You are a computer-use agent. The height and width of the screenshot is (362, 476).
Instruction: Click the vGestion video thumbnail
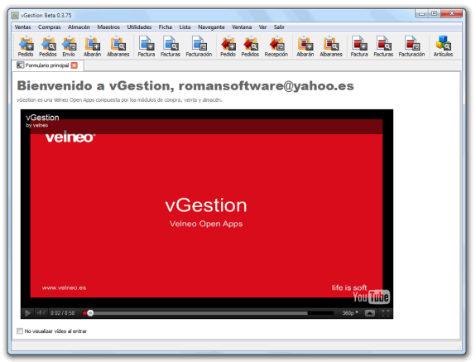[206, 208]
